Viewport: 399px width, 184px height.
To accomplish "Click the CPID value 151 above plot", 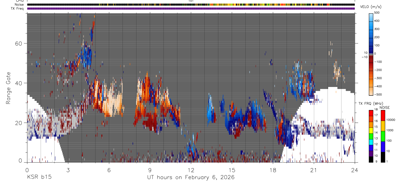I will click(x=191, y=1).
